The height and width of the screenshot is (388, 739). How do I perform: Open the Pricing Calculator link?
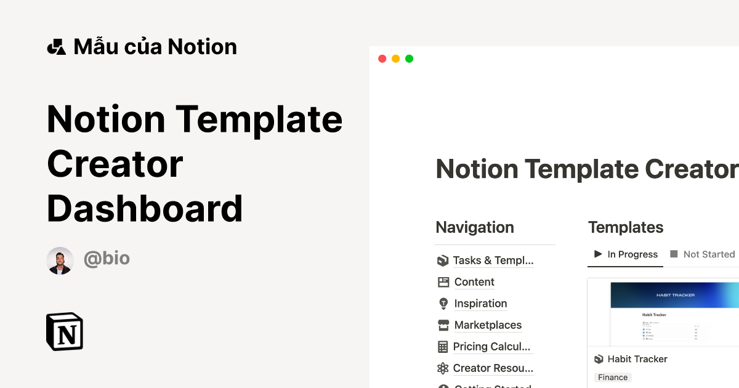pos(491,347)
